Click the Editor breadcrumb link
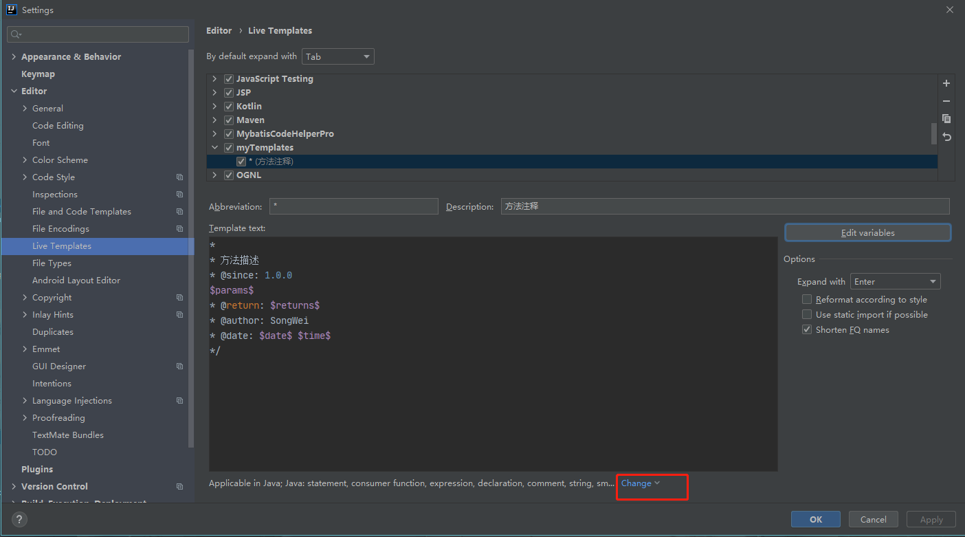Screen dimensions: 965x537 (x=219, y=30)
